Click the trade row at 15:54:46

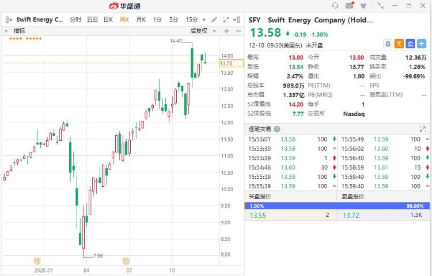(x=292, y=167)
